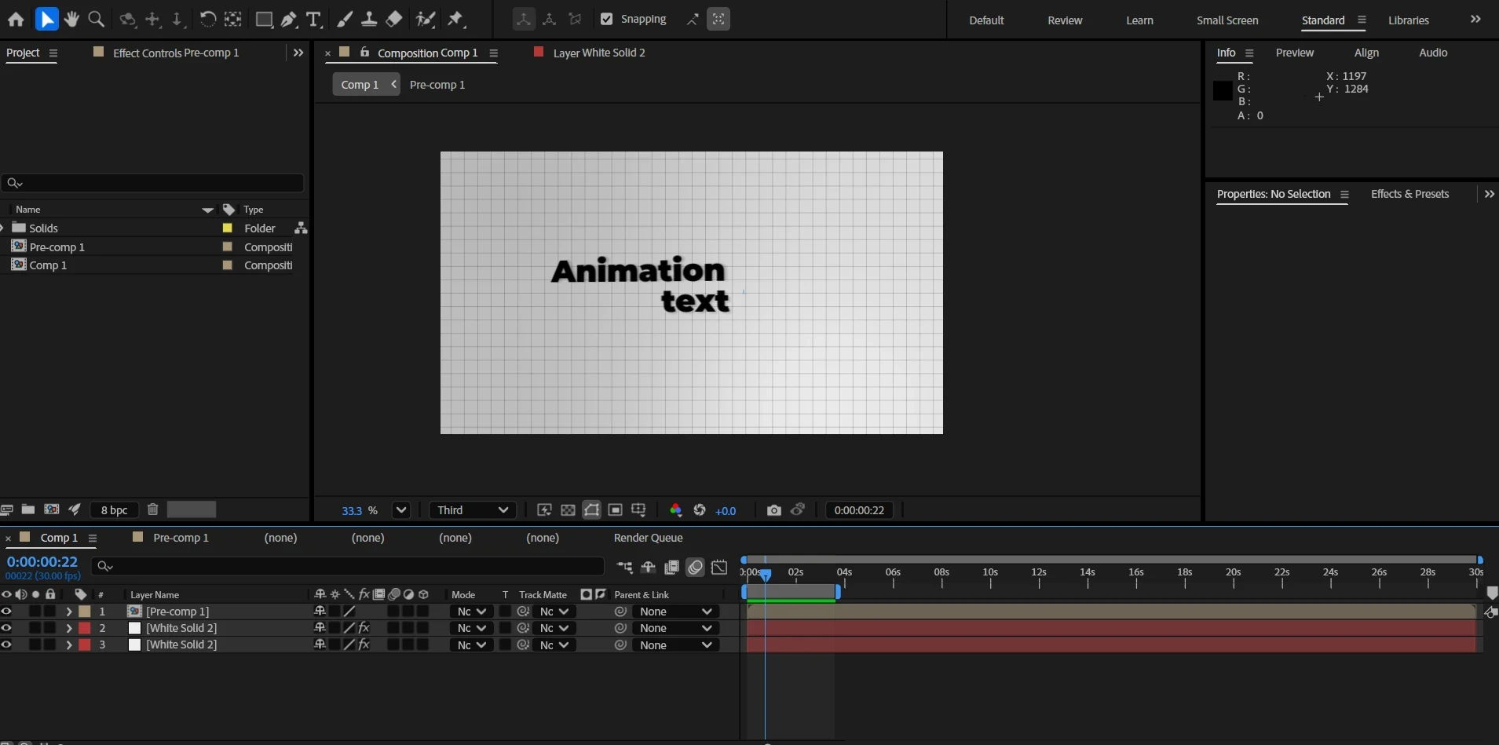Switch to the Preview tab
Screen dimensions: 1499x745
(1294, 53)
